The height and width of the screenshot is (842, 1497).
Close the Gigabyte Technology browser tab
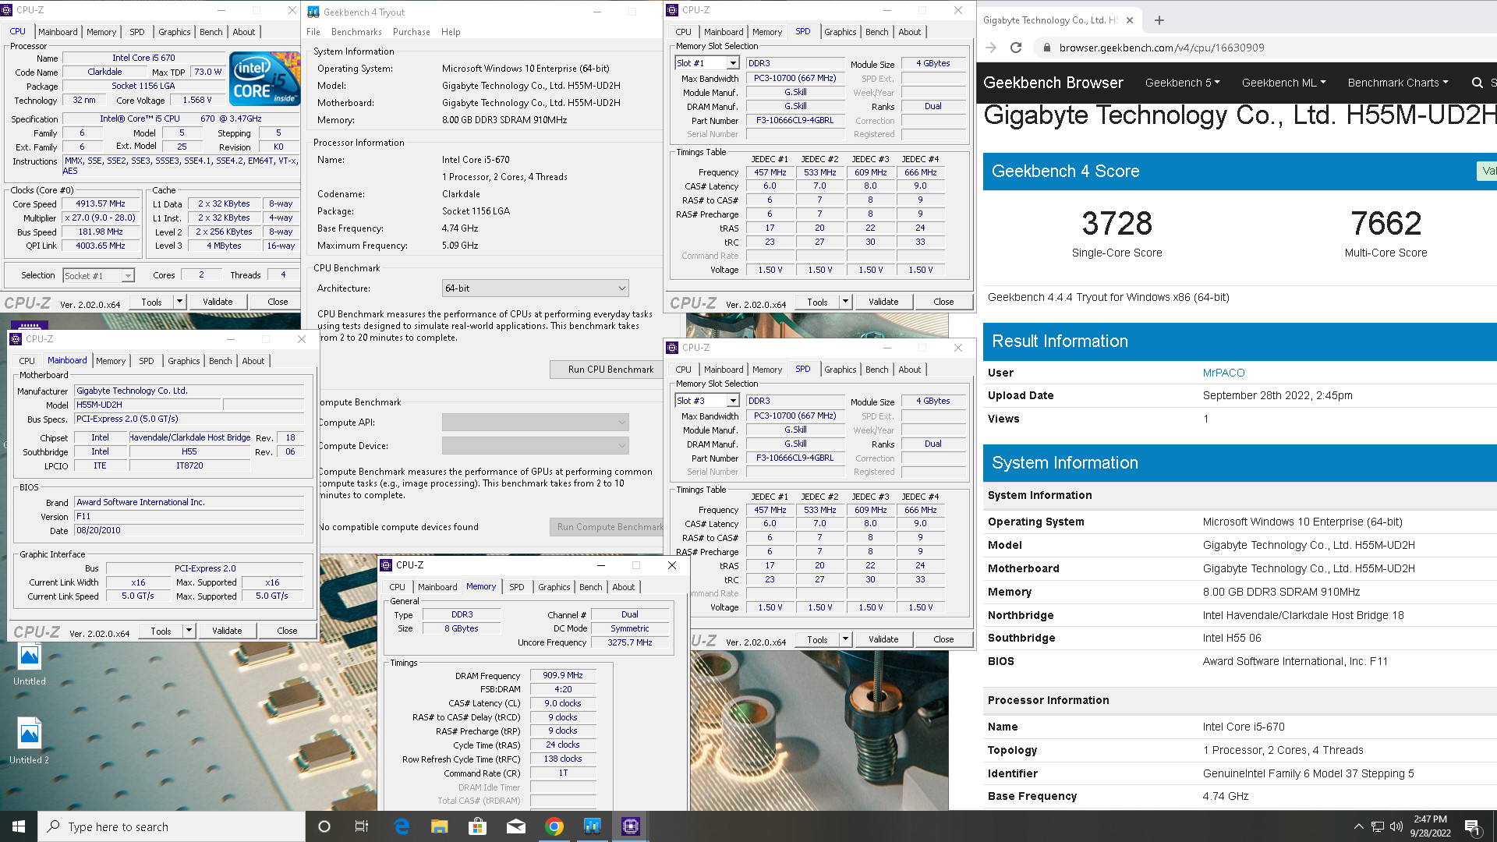click(x=1129, y=20)
